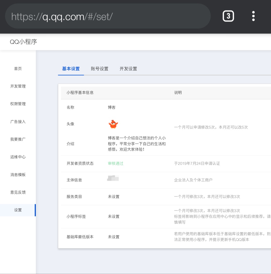Click the 服务类目 note about 3 modifications
271x274 pixels.
tap(207, 197)
